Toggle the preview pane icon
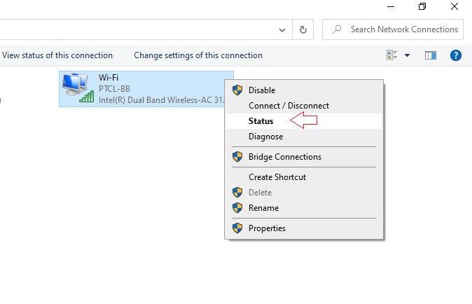472x304 pixels. pyautogui.click(x=431, y=55)
